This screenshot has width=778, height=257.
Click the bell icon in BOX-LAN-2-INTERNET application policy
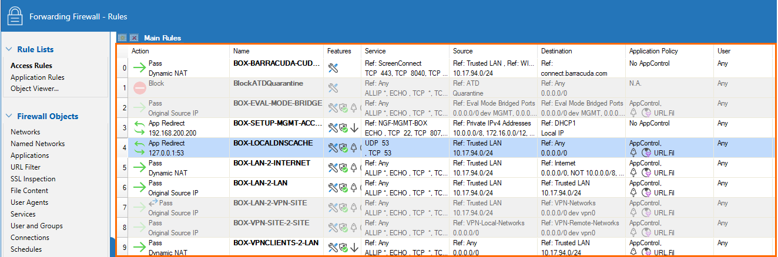[x=633, y=173]
